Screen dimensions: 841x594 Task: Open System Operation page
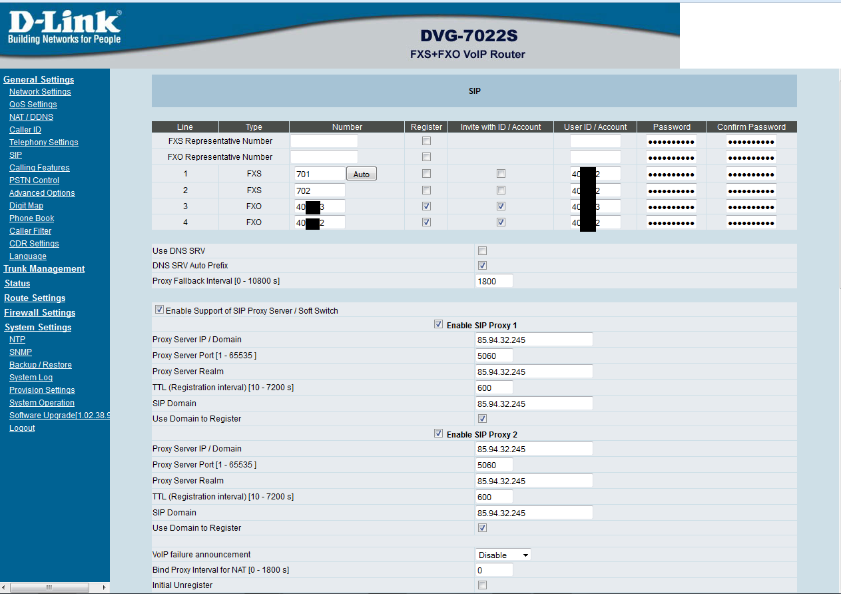pos(42,403)
